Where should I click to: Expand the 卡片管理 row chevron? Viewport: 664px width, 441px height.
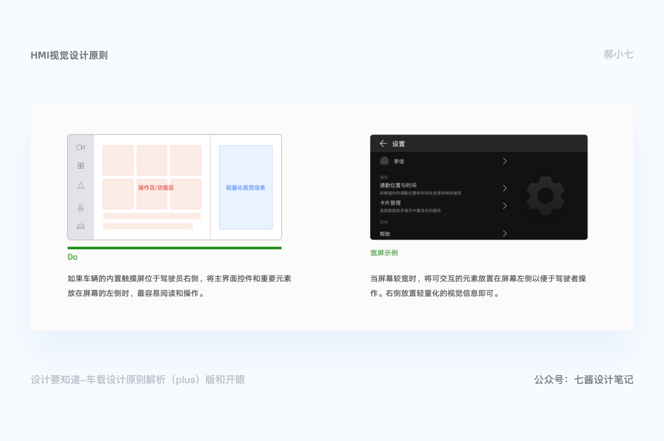(x=505, y=206)
